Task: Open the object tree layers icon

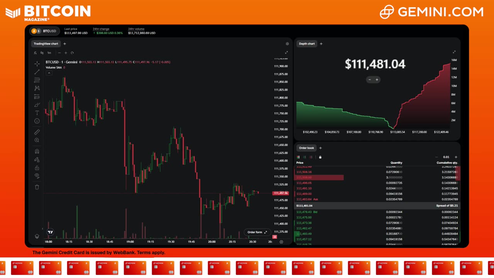Action: pos(37,236)
